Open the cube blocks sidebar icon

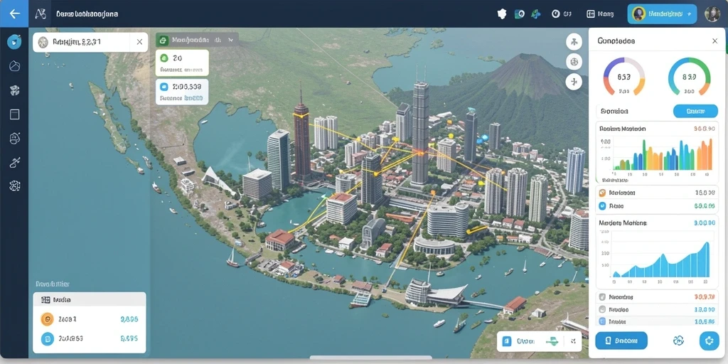(x=14, y=90)
